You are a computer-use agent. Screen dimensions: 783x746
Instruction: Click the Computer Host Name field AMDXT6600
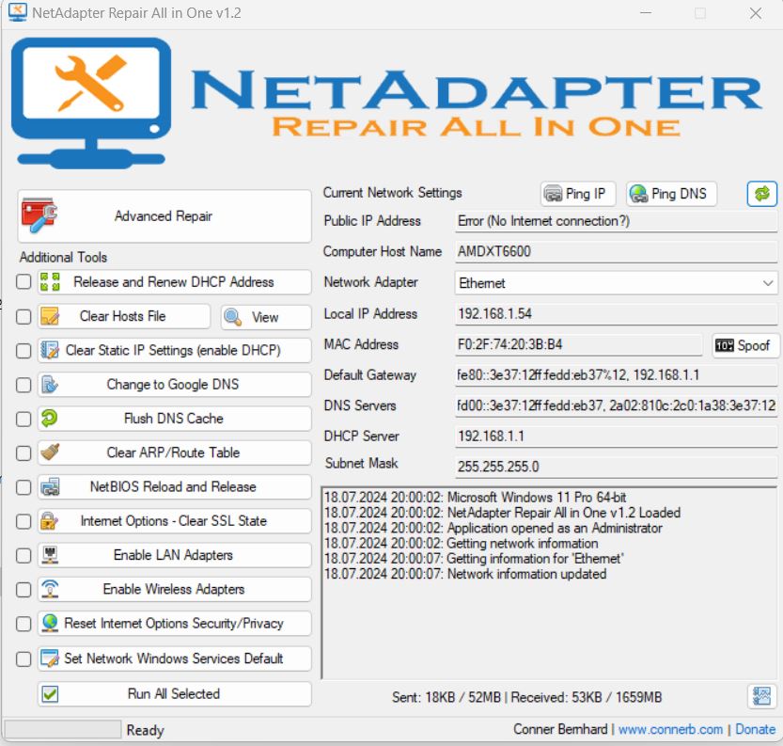click(x=616, y=252)
